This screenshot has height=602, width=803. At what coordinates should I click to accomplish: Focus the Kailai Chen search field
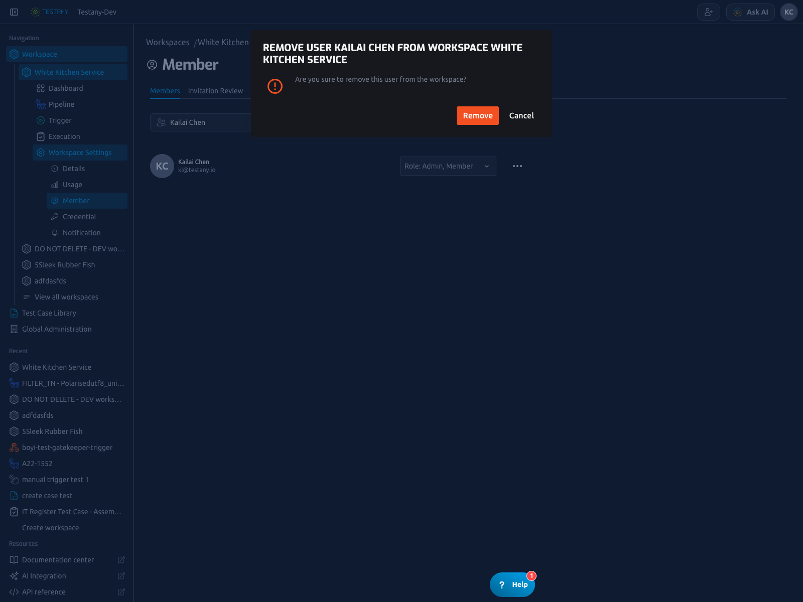click(201, 122)
